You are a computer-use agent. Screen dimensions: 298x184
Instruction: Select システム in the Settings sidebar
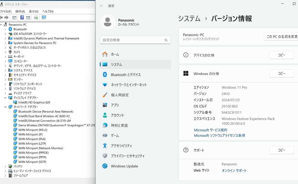(x=135, y=64)
